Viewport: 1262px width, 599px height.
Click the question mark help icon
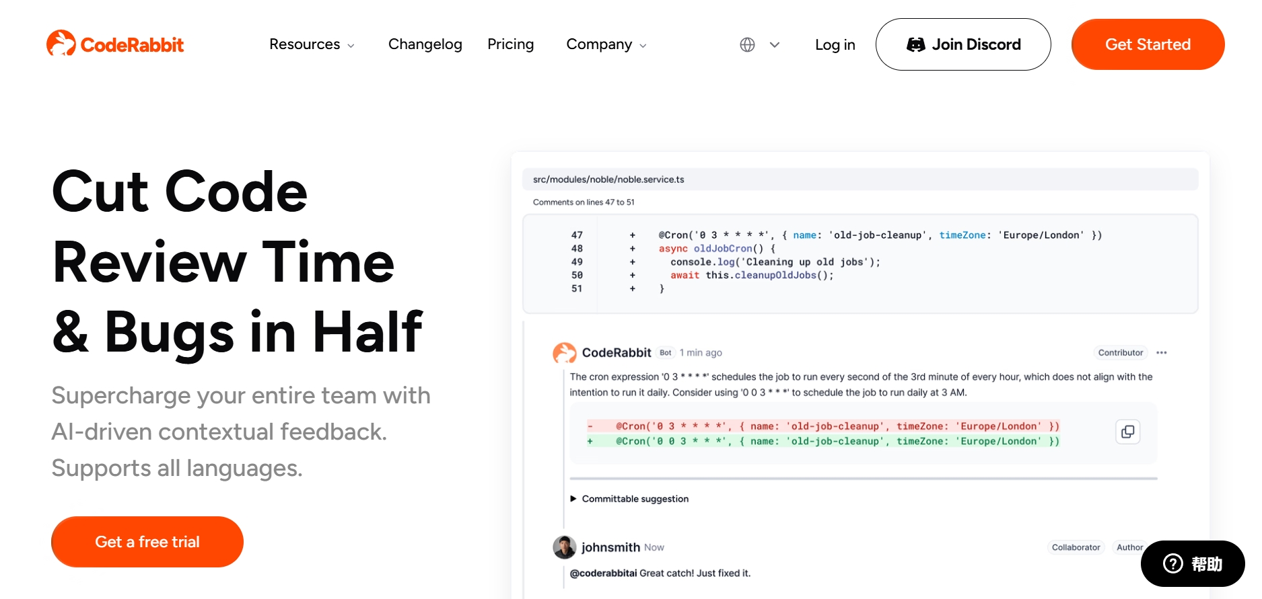click(1172, 563)
